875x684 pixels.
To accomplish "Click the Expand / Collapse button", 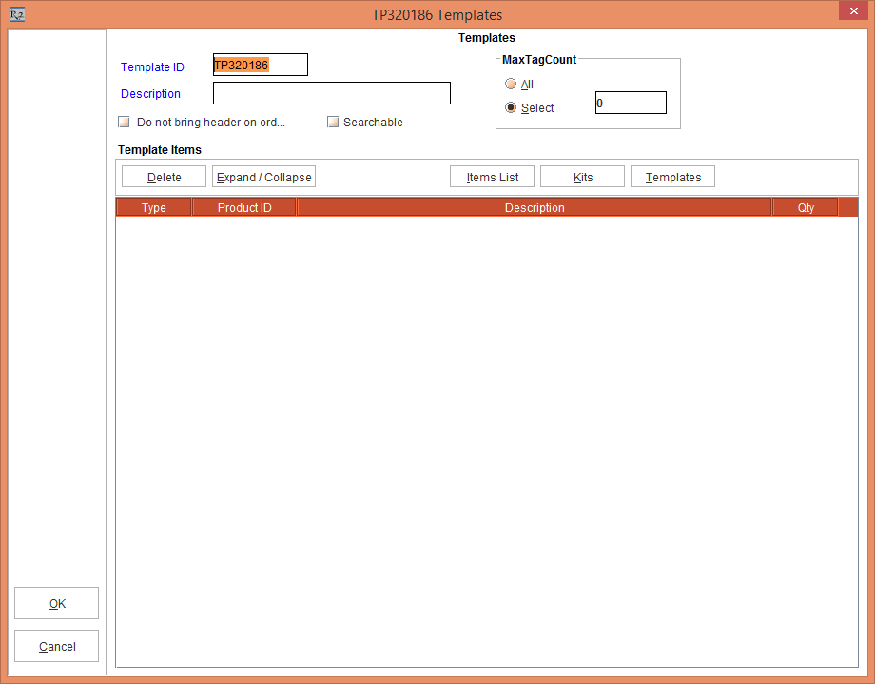I will [263, 177].
